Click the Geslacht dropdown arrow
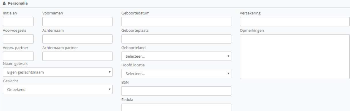 point(109,89)
